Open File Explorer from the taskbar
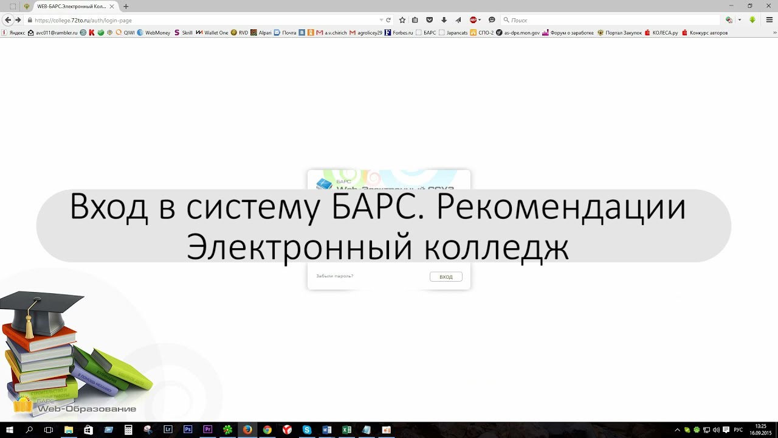The width and height of the screenshot is (778, 438). (69, 429)
